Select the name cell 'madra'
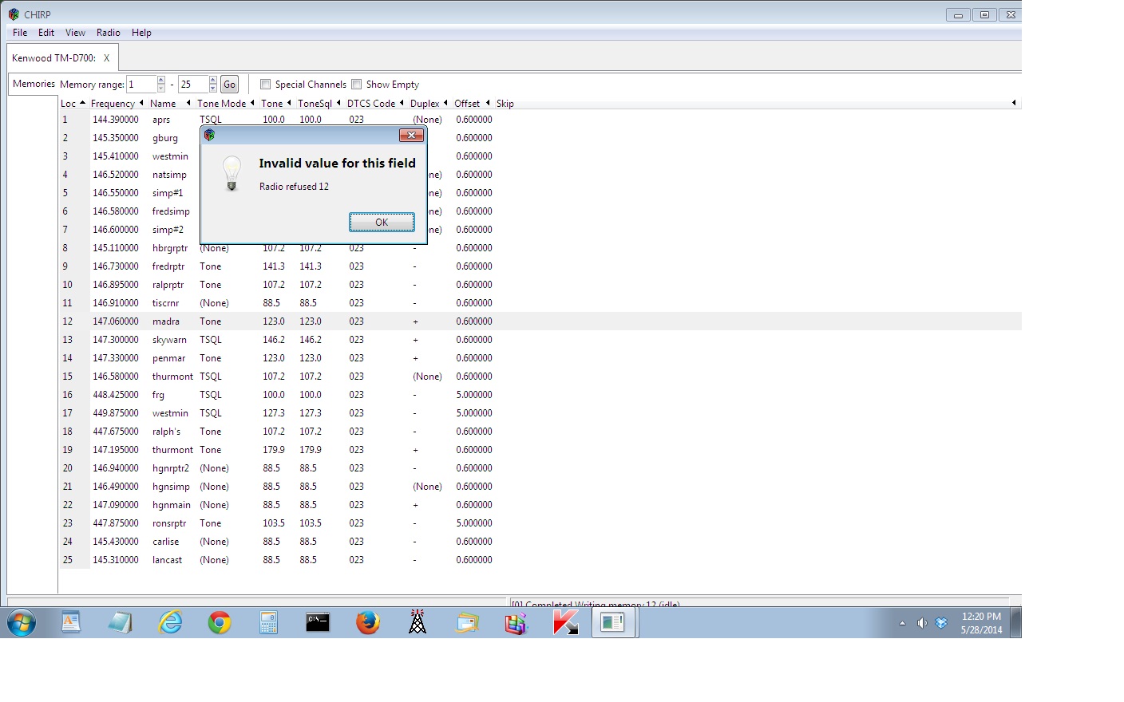The image size is (1124, 702). (166, 321)
